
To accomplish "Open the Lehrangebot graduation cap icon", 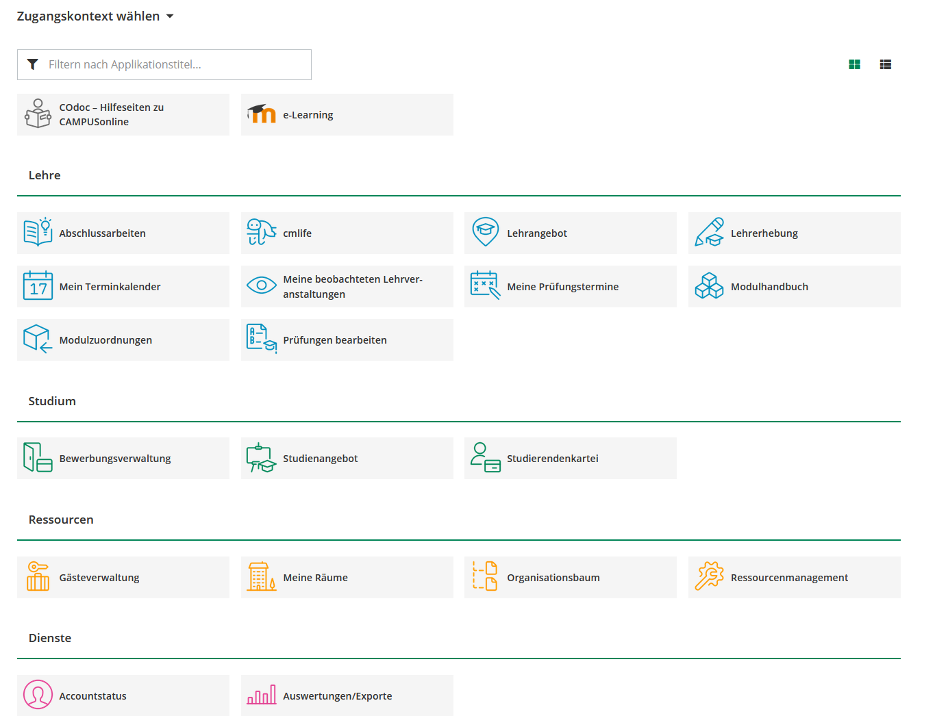I will [x=486, y=233].
